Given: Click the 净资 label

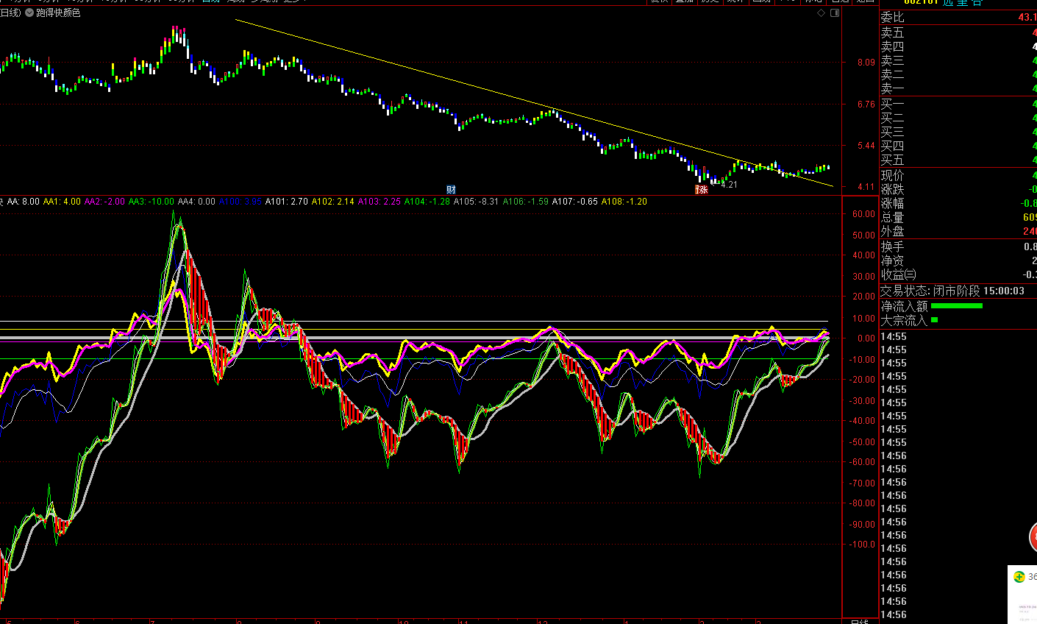Looking at the screenshot, I should click(892, 260).
